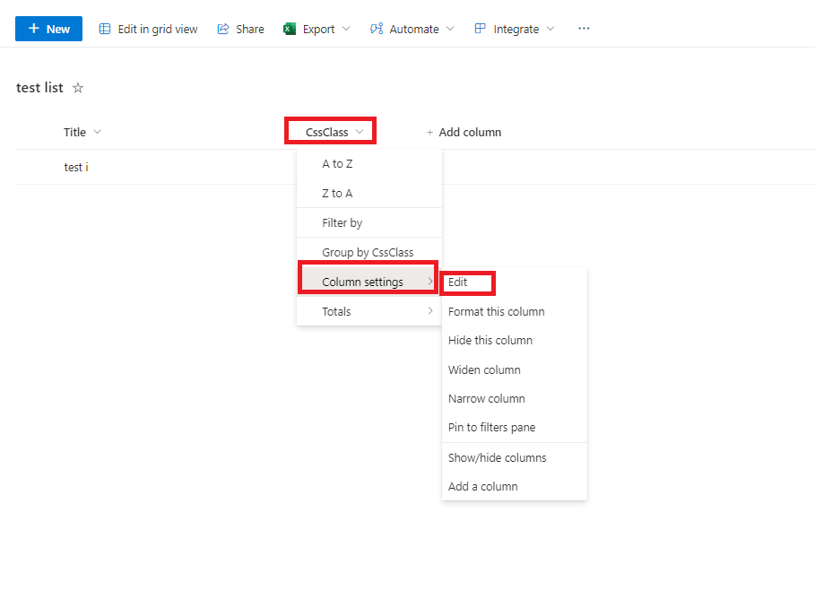Click the Title column header label
Screen dimensions: 815x608
tap(74, 133)
